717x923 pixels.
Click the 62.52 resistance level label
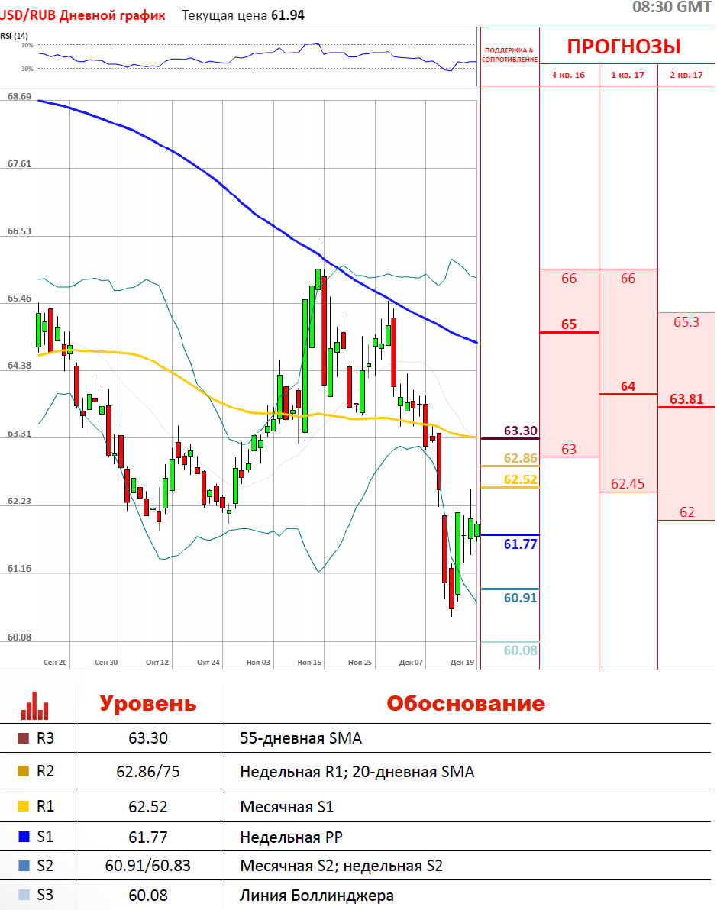pos(521,479)
